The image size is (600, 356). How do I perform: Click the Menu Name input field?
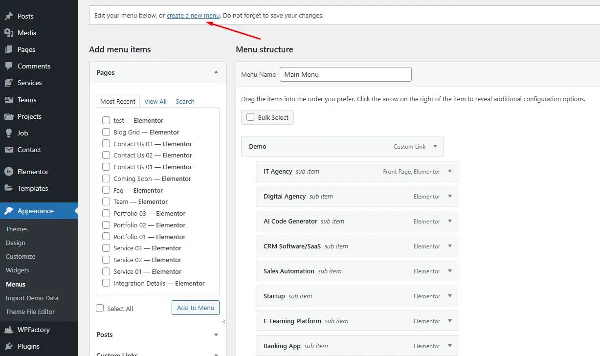click(346, 74)
